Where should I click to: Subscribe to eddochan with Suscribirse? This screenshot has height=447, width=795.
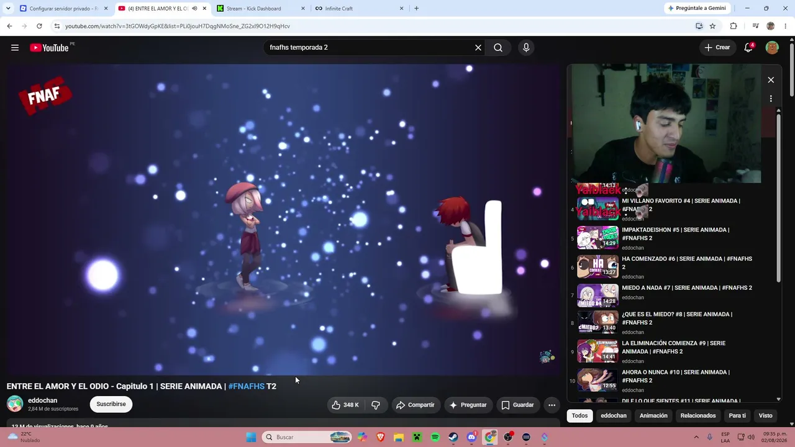111,404
